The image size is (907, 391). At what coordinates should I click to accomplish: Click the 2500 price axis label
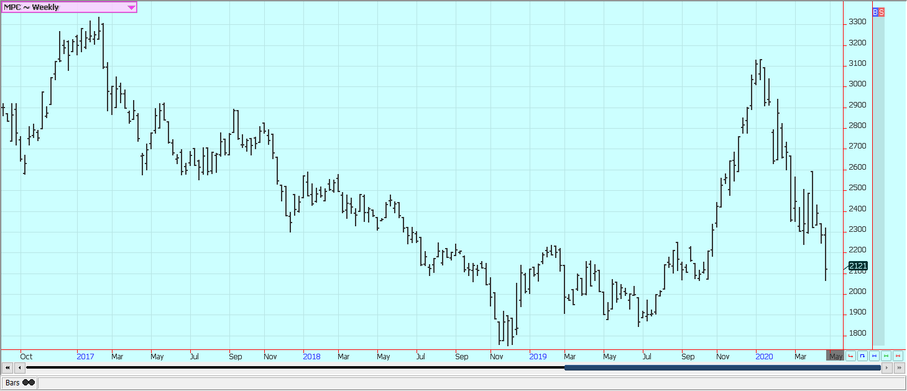click(857, 188)
